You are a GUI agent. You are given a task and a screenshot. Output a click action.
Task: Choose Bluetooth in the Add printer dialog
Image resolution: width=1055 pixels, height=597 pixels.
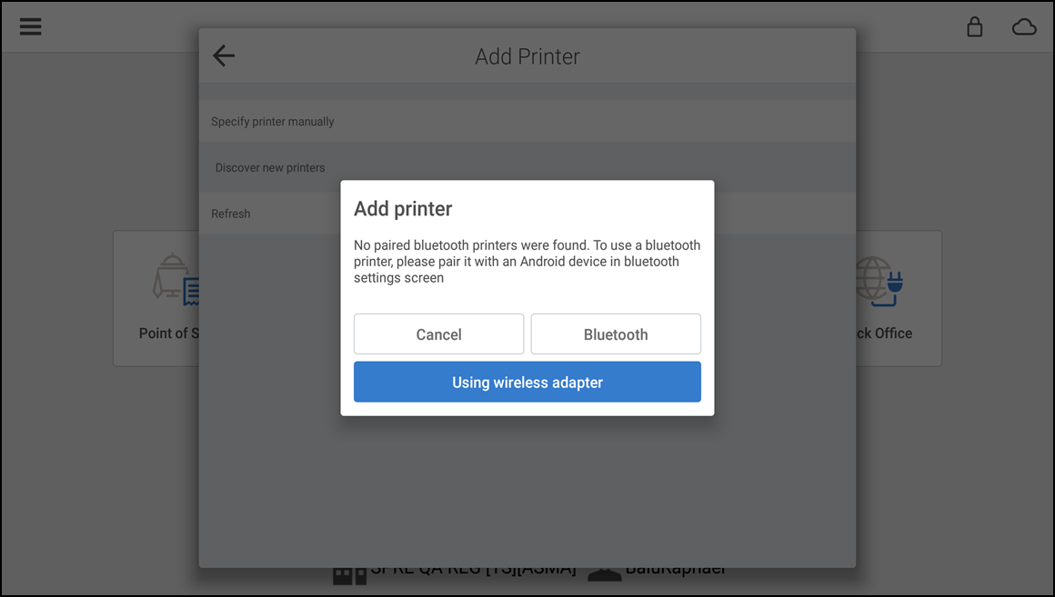click(615, 333)
